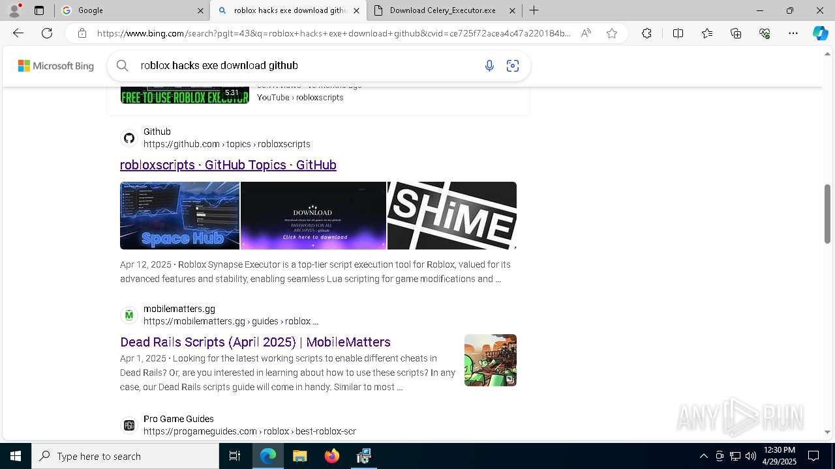This screenshot has width=835, height=469.
Task: Add this page to favorites star
Action: coord(612,33)
